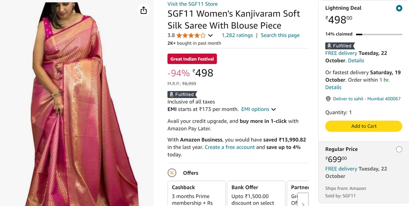Click the Offers percent badge icon
Image resolution: width=409 pixels, height=206 pixels.
point(172,173)
